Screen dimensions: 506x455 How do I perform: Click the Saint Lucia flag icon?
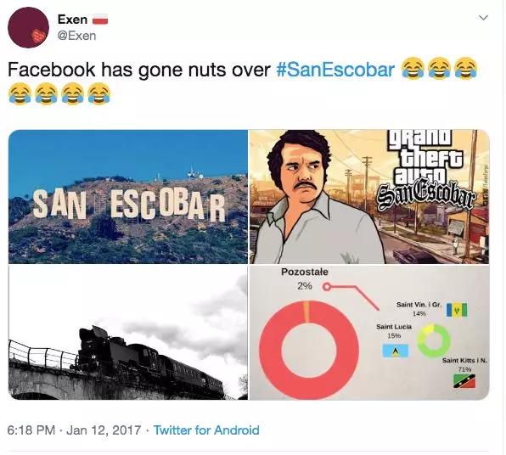396,351
